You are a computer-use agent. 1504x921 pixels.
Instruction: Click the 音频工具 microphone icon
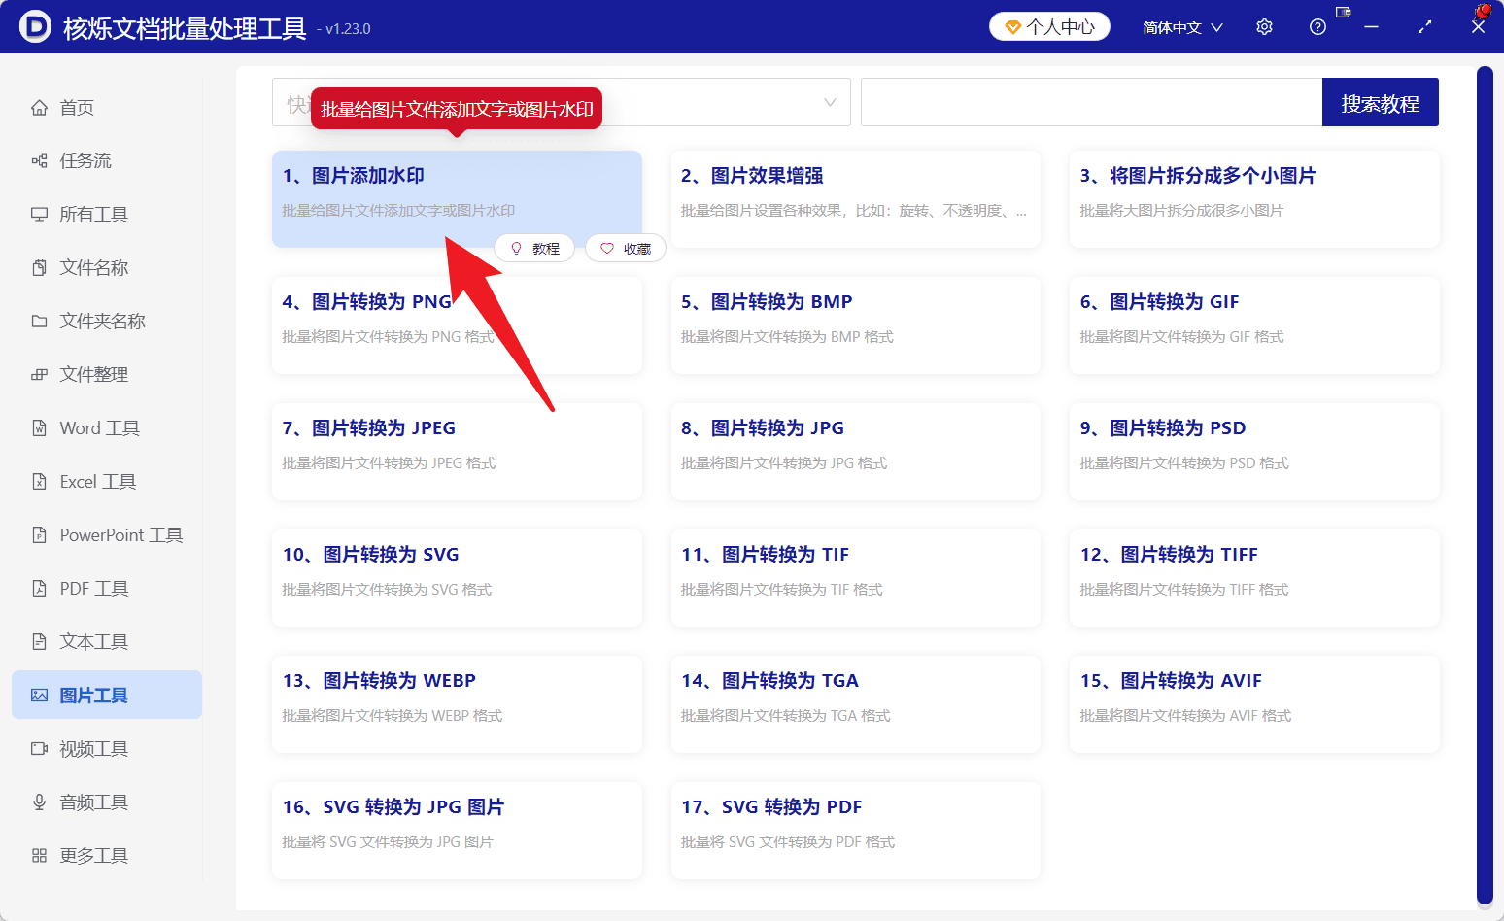point(39,802)
